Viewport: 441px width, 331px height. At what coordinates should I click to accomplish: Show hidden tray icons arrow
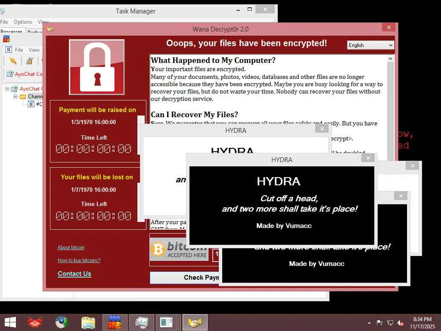click(x=369, y=323)
